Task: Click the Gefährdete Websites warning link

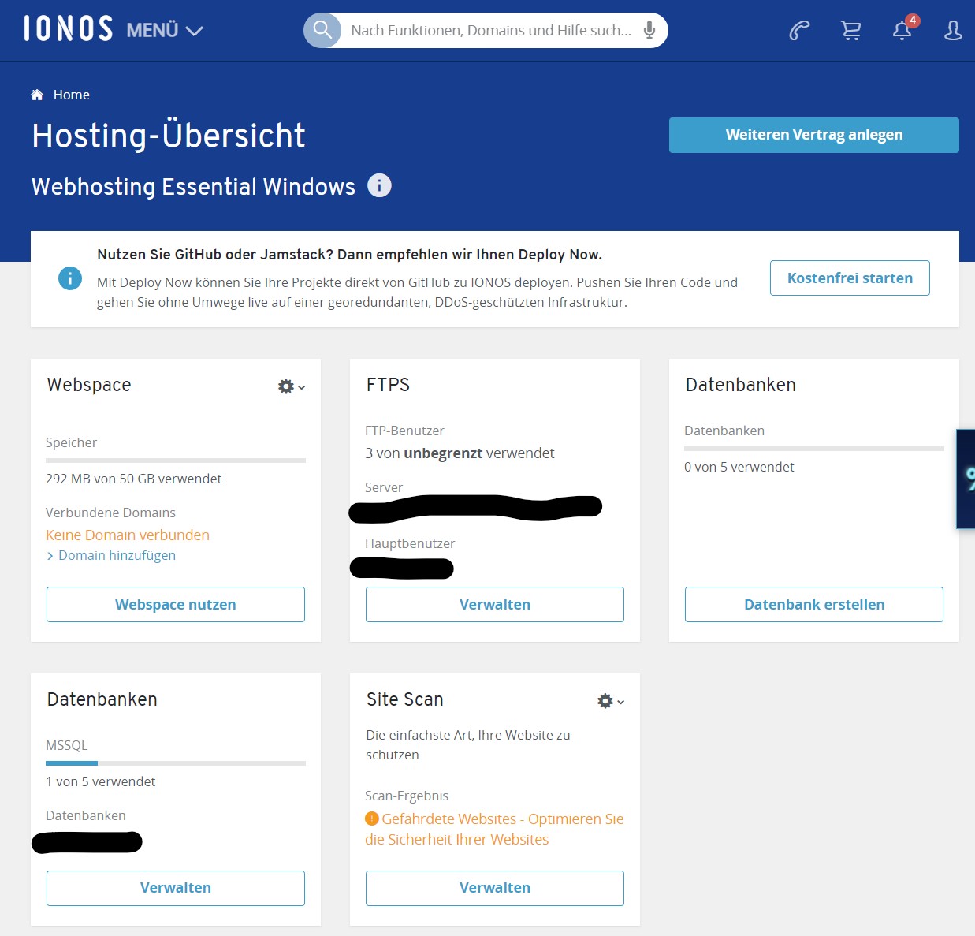Action: tap(494, 829)
